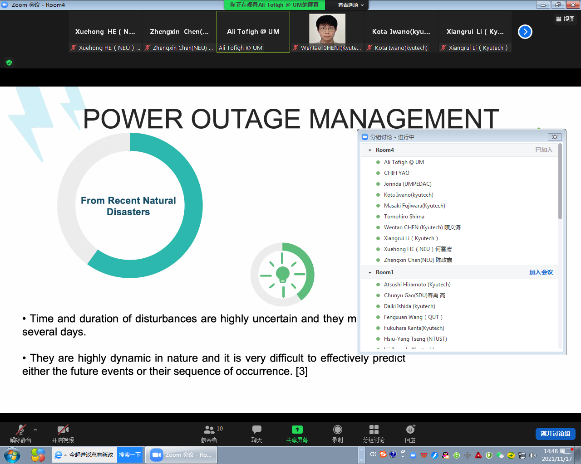Select Wentao CHEN video thumbnail
The height and width of the screenshot is (464, 581).
pyautogui.click(x=327, y=32)
